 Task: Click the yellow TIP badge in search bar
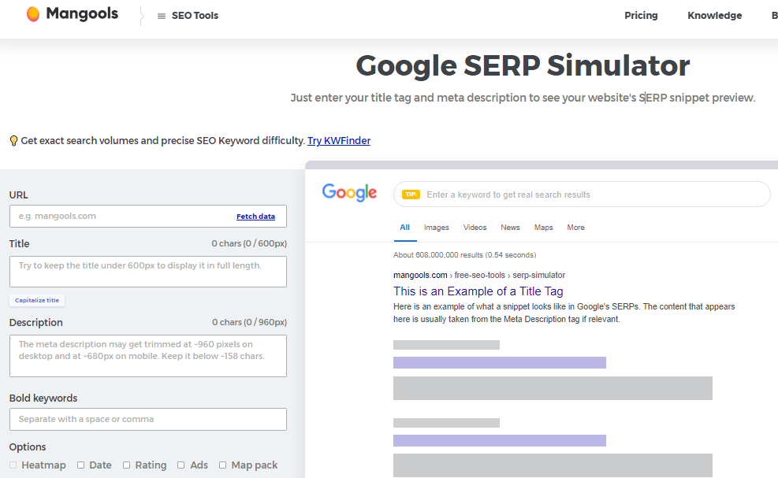pos(411,195)
